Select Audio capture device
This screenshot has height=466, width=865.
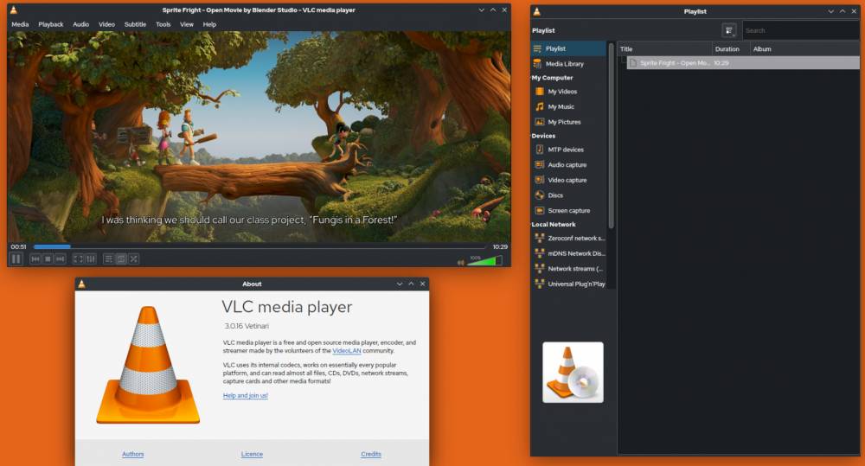point(568,165)
